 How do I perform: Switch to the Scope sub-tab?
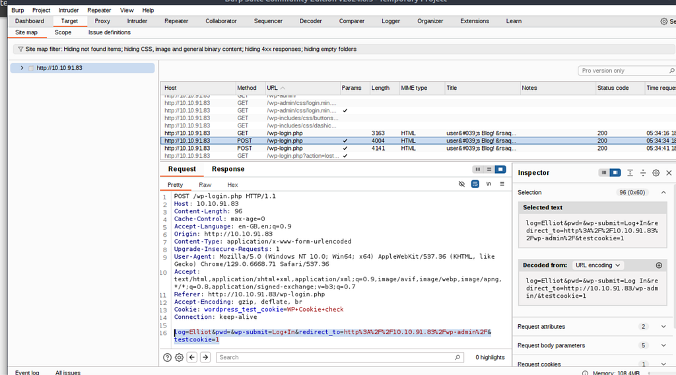tap(63, 32)
